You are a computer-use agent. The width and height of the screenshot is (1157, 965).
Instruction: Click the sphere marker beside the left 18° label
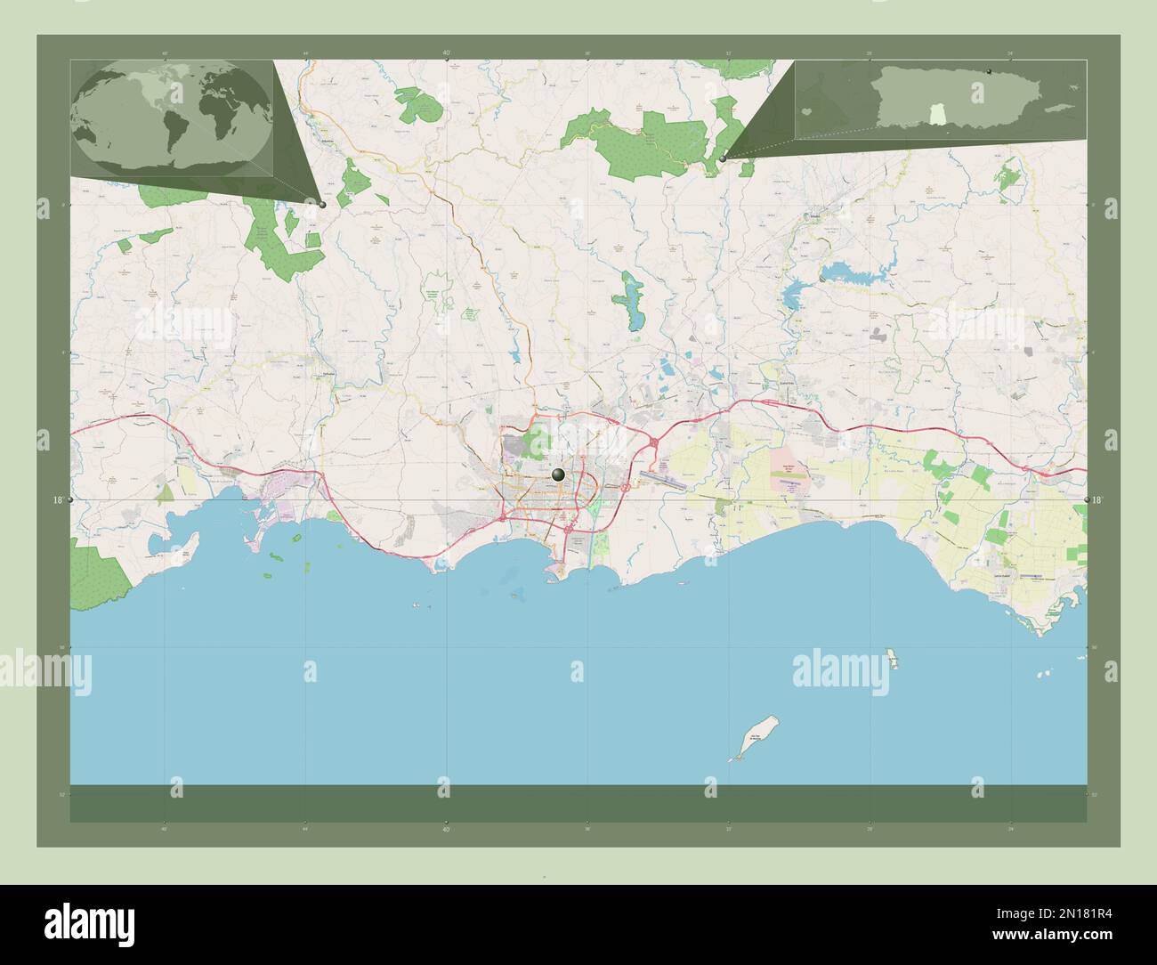pyautogui.click(x=72, y=500)
